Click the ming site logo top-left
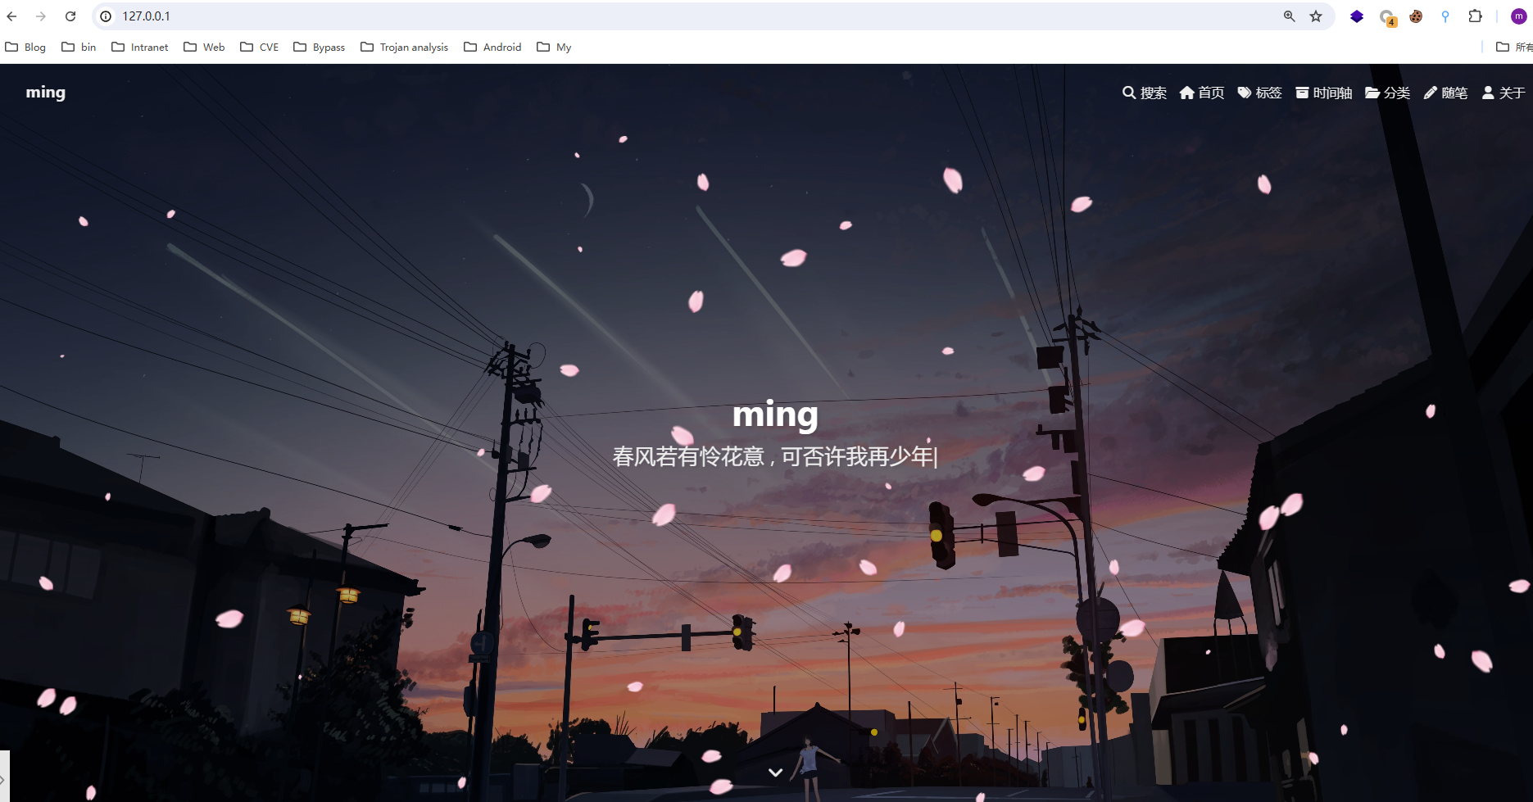Screen dimensions: 1533x802 click(x=46, y=93)
